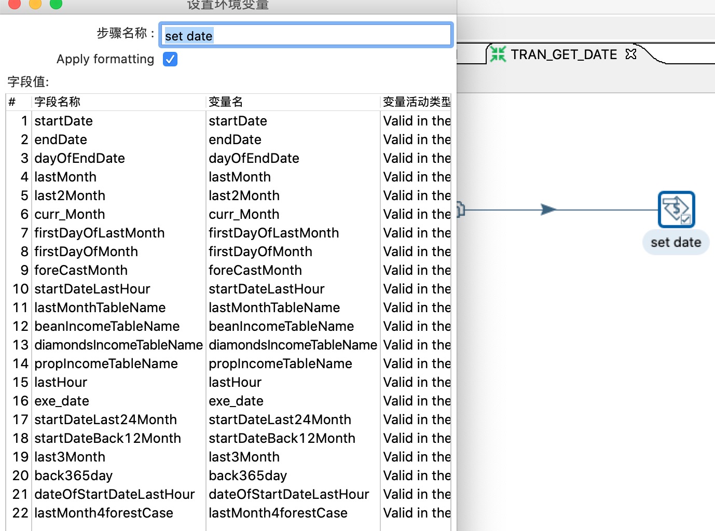Open the 变量活动类型 dropdown for back365day
The width and height of the screenshot is (715, 531).
click(x=415, y=476)
